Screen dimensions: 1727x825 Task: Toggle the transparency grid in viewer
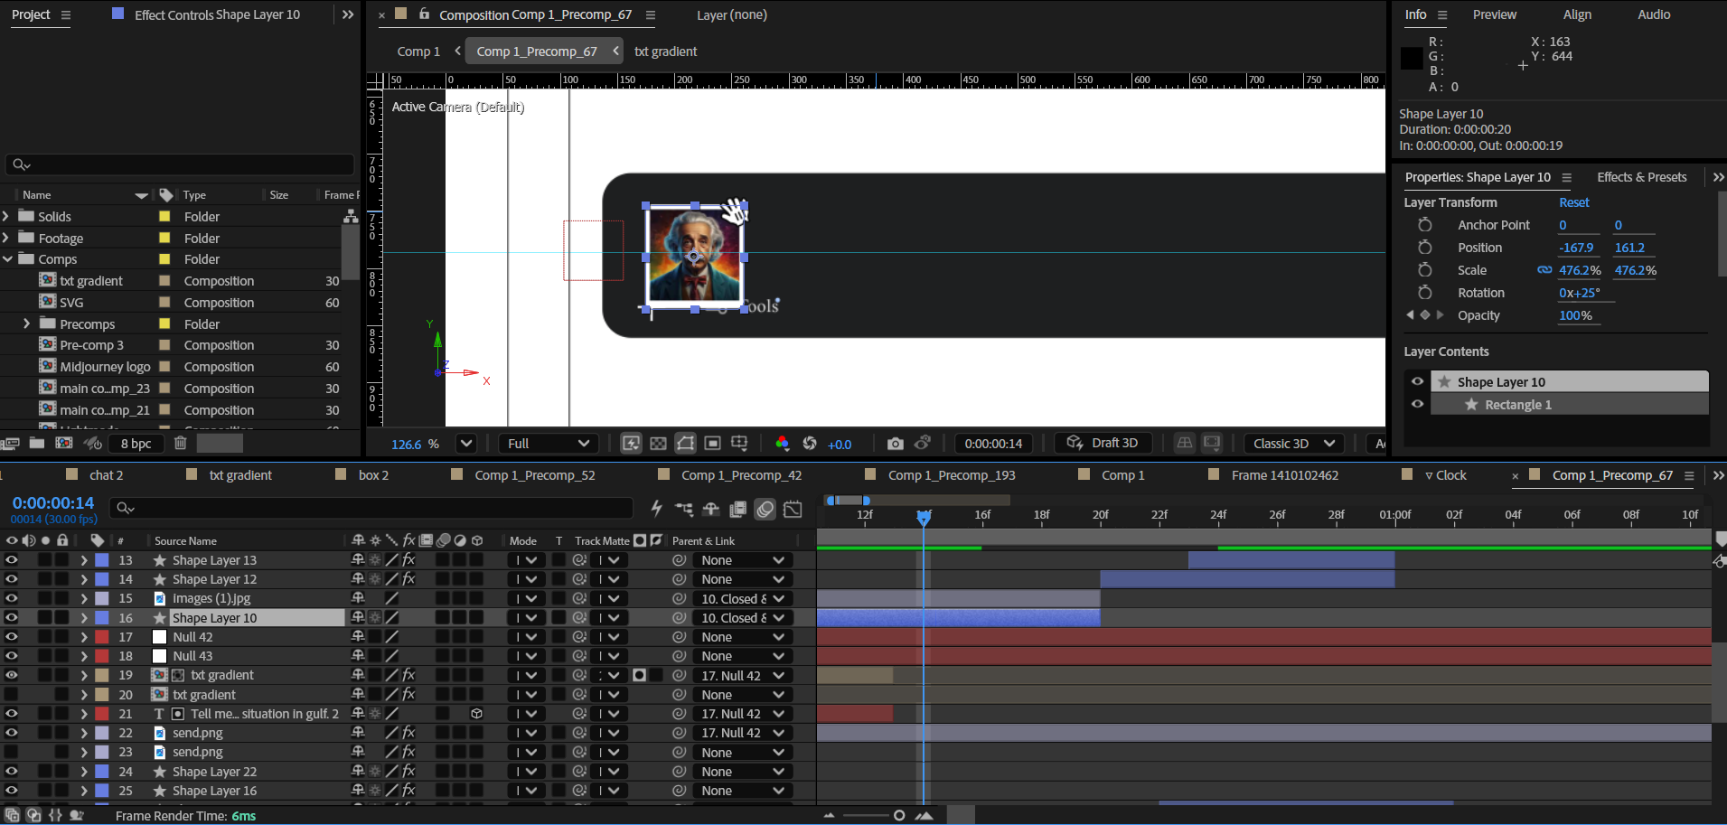click(x=658, y=444)
